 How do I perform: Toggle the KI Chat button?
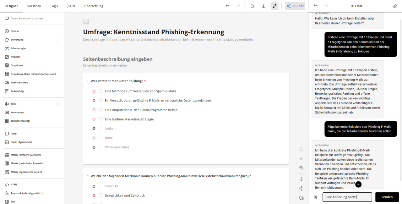pyautogui.click(x=295, y=6)
